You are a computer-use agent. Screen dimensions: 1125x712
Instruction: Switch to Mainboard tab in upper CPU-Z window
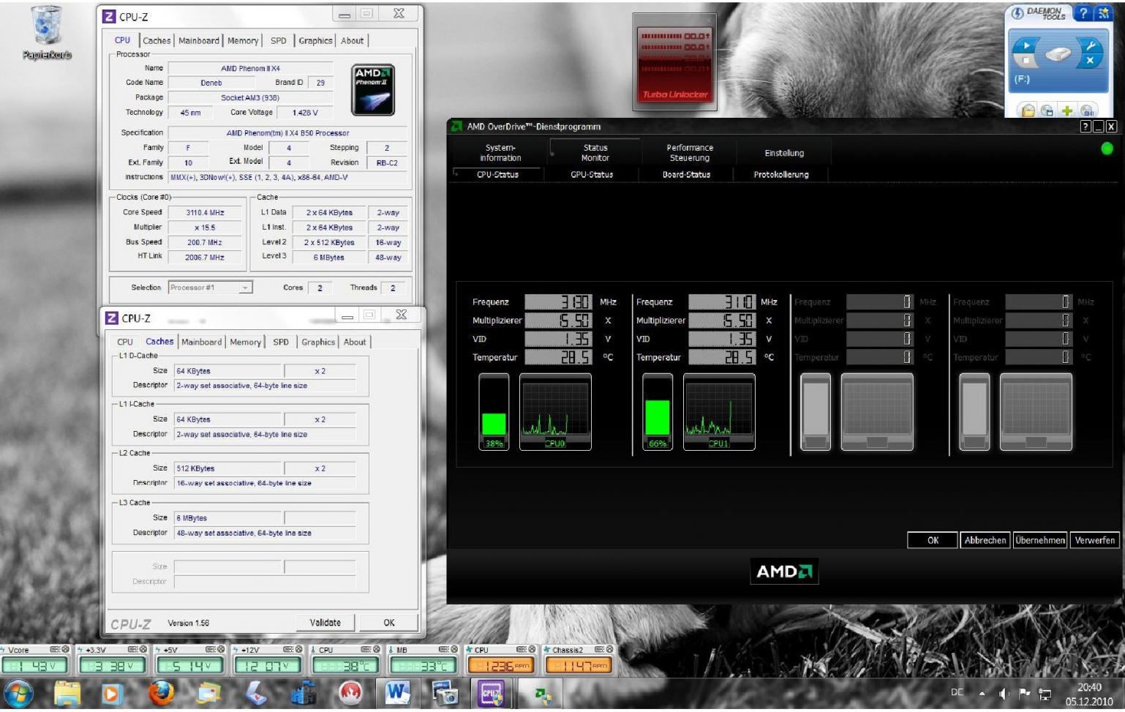pos(199,41)
